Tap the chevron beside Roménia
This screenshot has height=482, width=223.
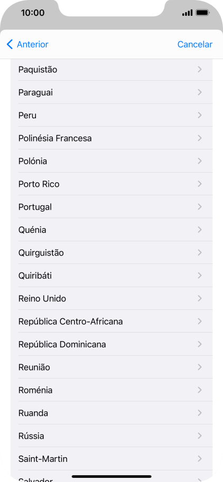tap(200, 390)
